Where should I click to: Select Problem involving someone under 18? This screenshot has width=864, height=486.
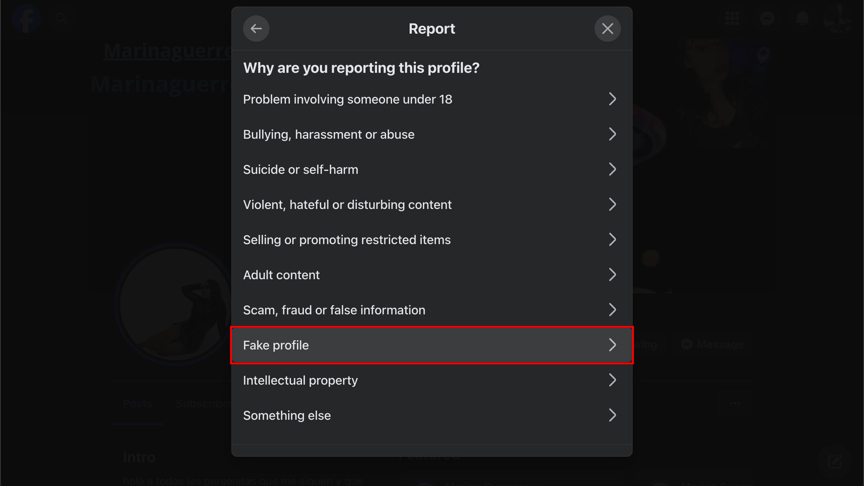347,99
